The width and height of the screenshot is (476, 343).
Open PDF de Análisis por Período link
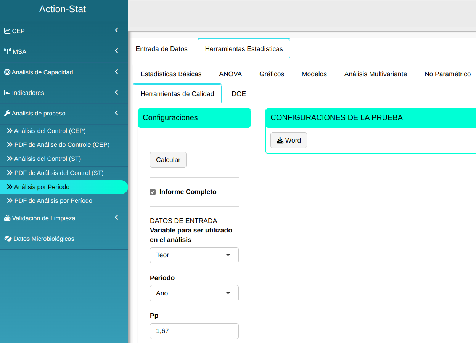click(x=53, y=200)
